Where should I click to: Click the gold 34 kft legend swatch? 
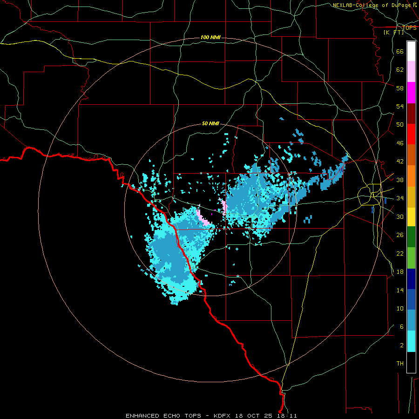pos(411,197)
